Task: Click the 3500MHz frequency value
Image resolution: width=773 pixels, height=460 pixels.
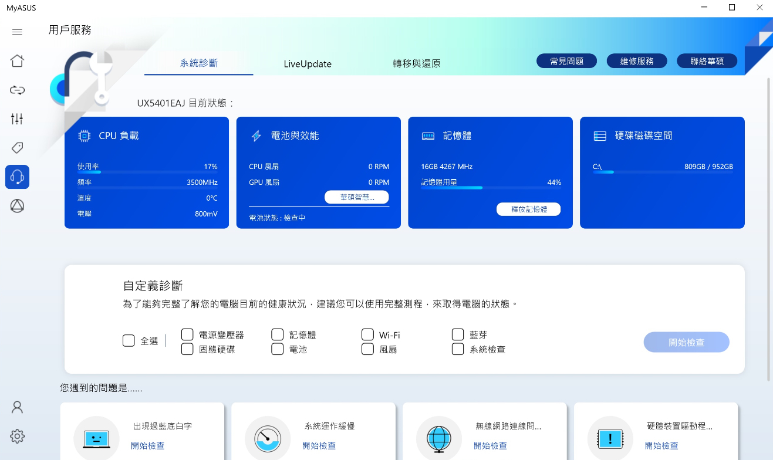Action: (x=202, y=182)
